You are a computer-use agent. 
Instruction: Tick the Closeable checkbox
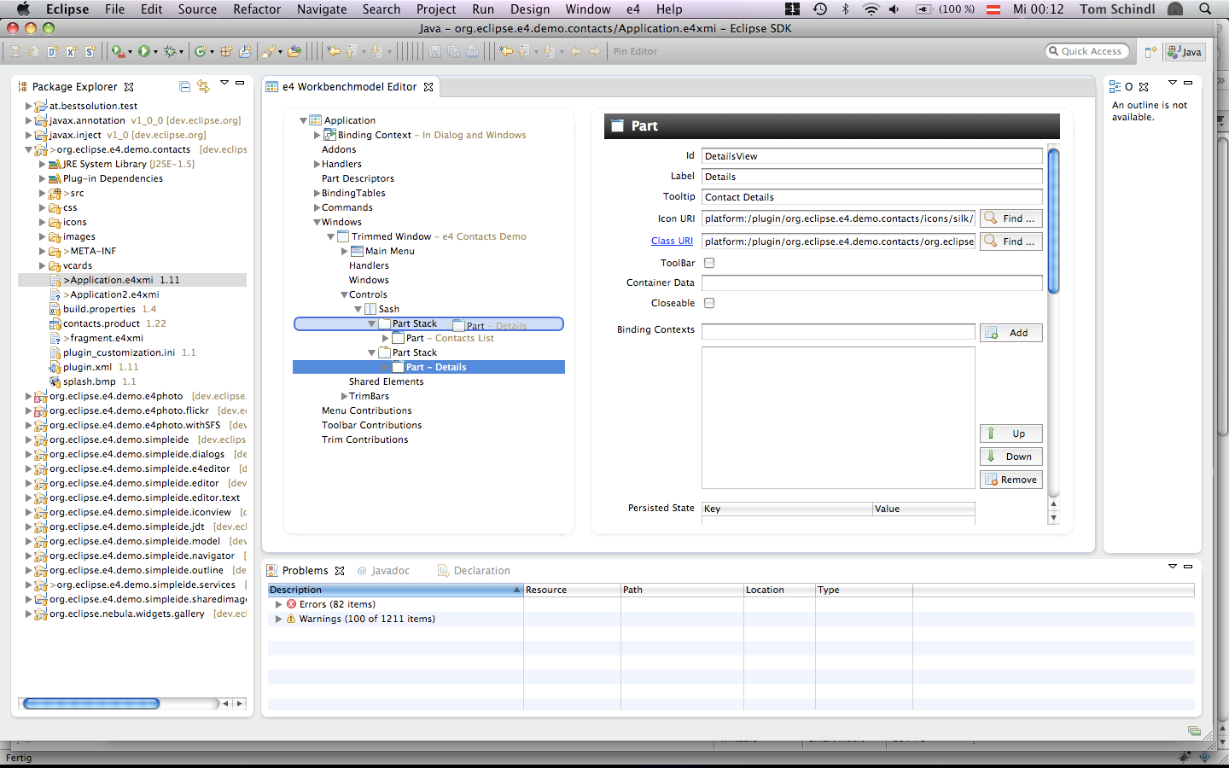pos(709,303)
